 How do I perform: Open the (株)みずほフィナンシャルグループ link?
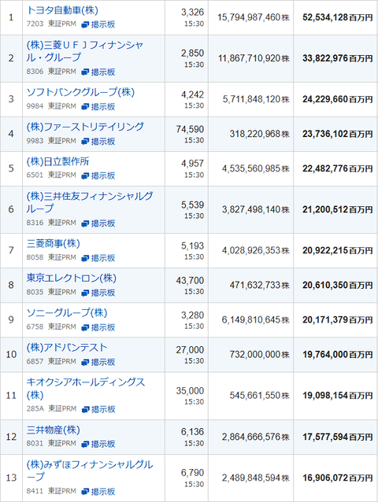(90, 471)
